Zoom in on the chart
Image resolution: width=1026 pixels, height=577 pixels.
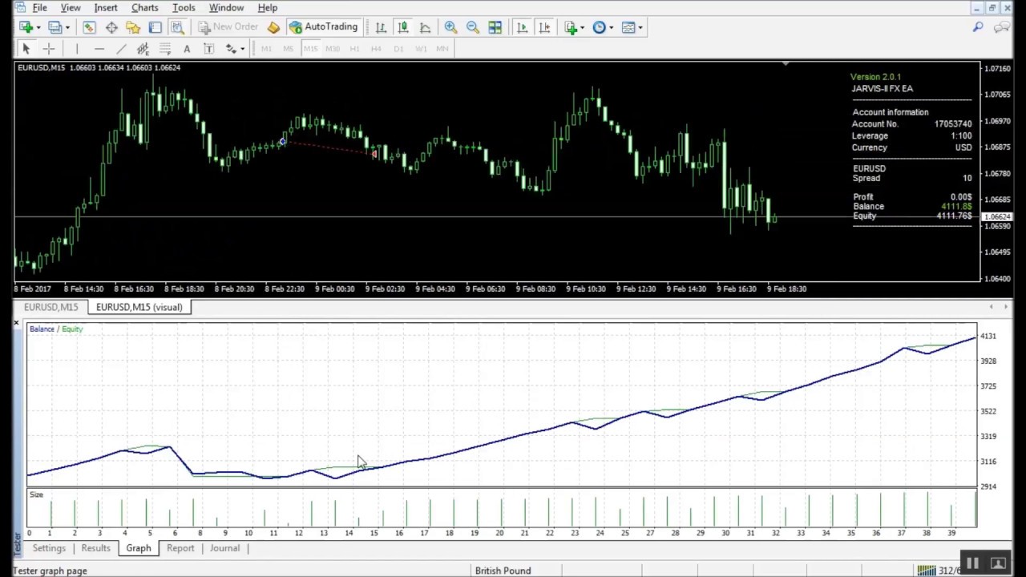(x=450, y=27)
